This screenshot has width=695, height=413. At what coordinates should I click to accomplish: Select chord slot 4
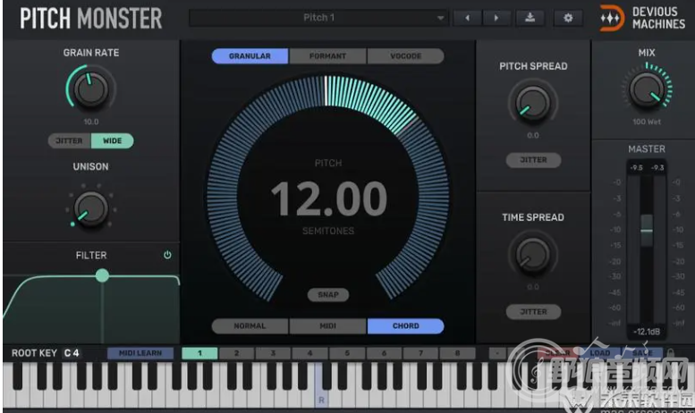(x=310, y=353)
